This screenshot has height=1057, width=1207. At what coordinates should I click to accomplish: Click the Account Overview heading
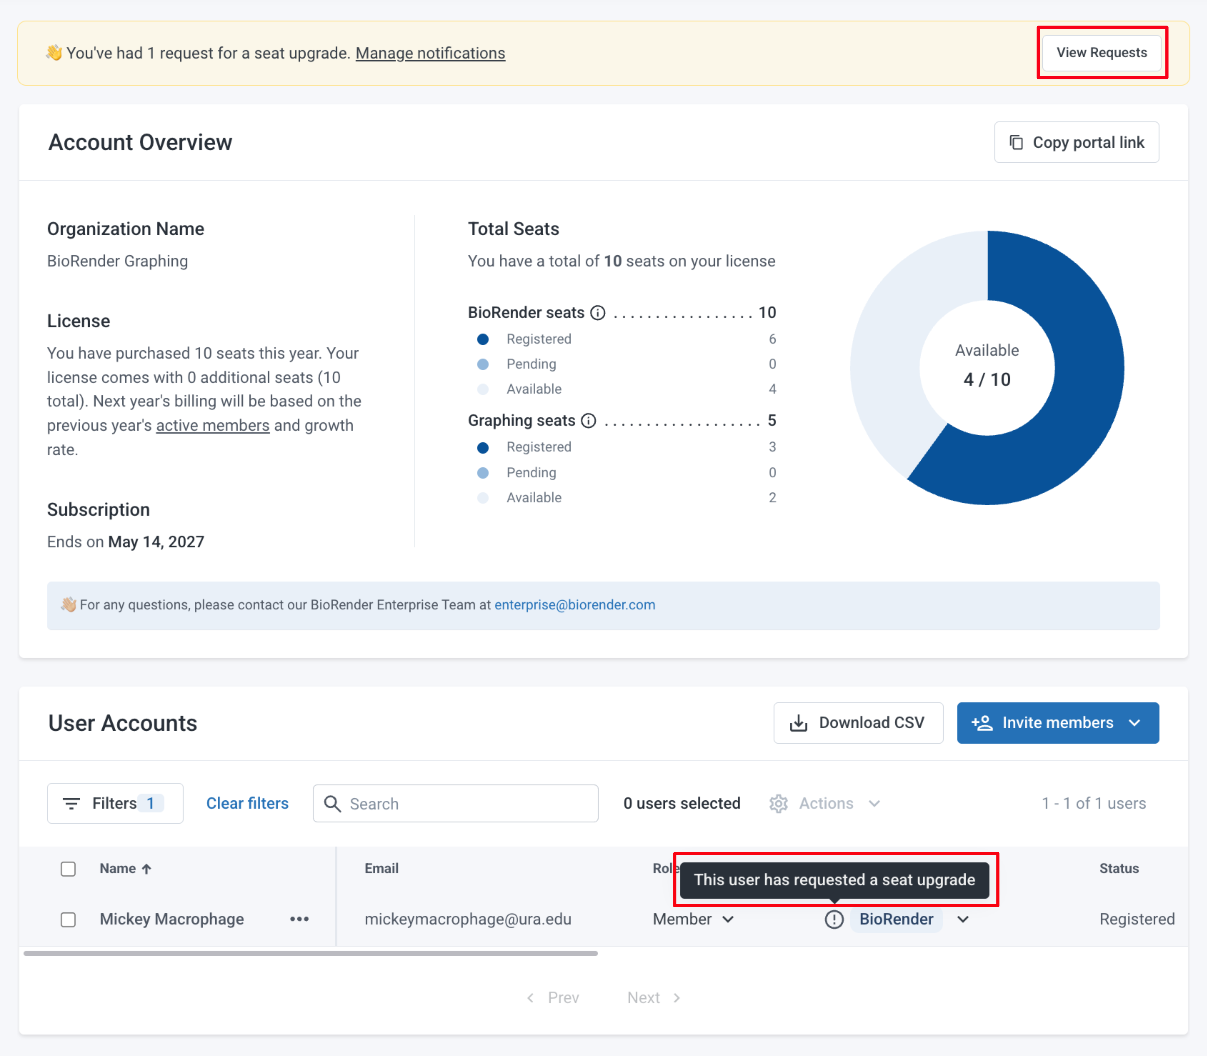[x=140, y=142]
